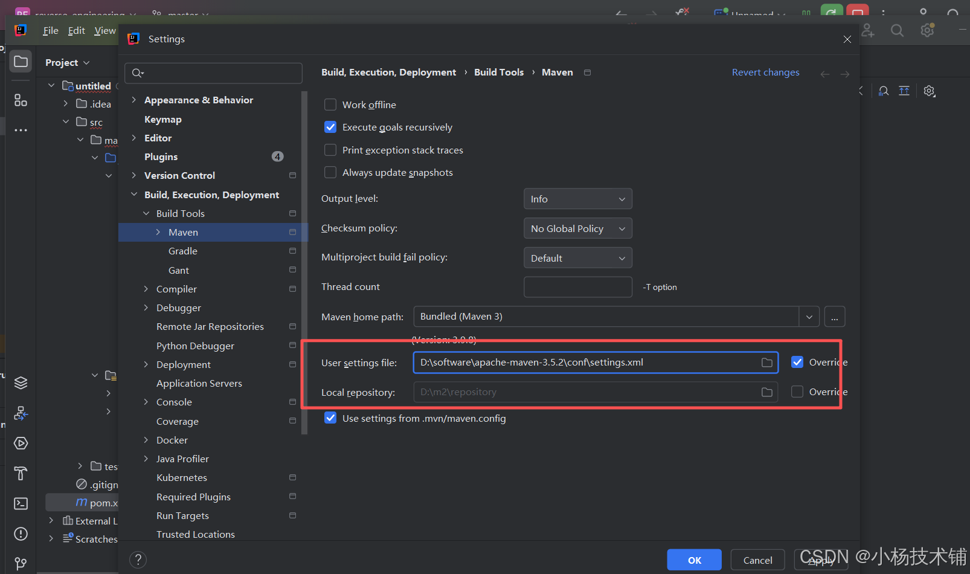Click the Thread count input field
This screenshot has width=970, height=574.
pos(578,287)
